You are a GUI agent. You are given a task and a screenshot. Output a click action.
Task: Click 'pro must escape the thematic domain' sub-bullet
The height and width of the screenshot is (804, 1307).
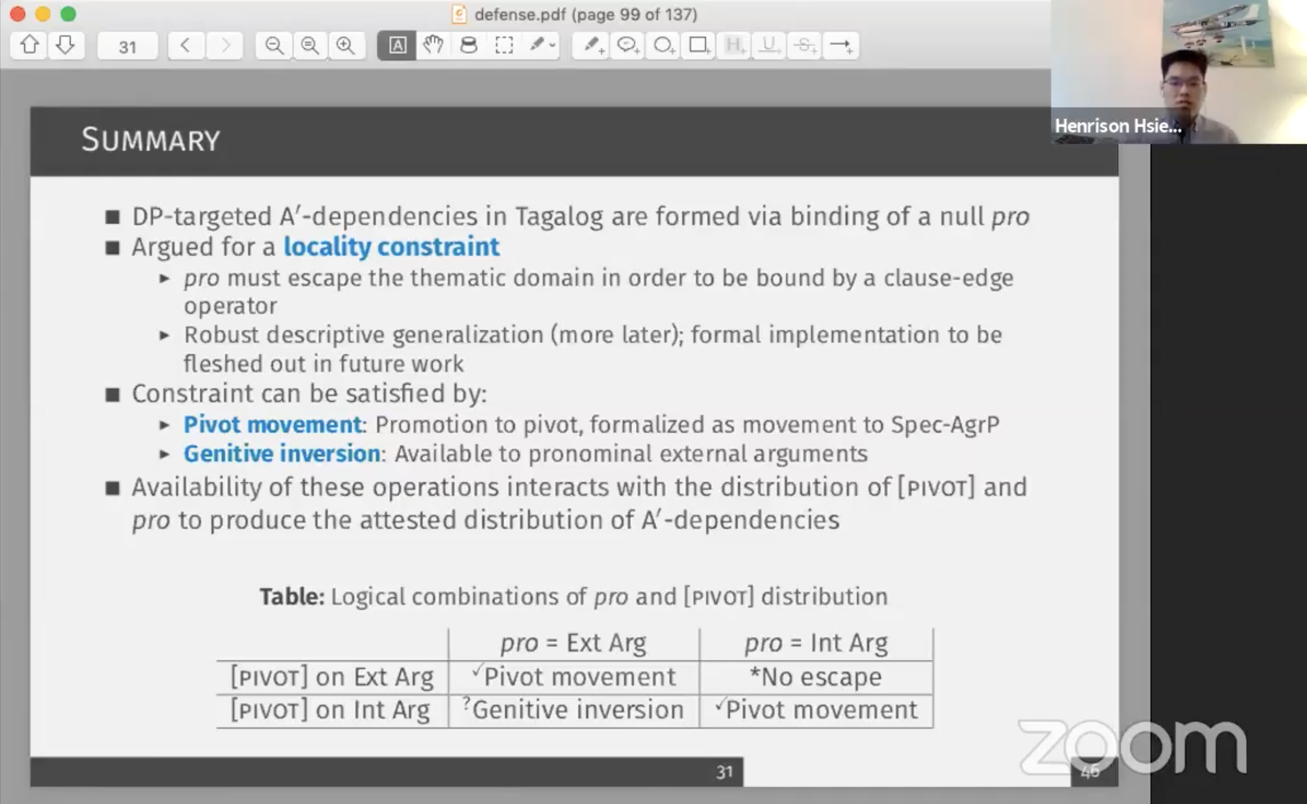pos(599,291)
